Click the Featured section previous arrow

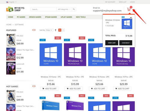pyautogui.click(x=33, y=30)
